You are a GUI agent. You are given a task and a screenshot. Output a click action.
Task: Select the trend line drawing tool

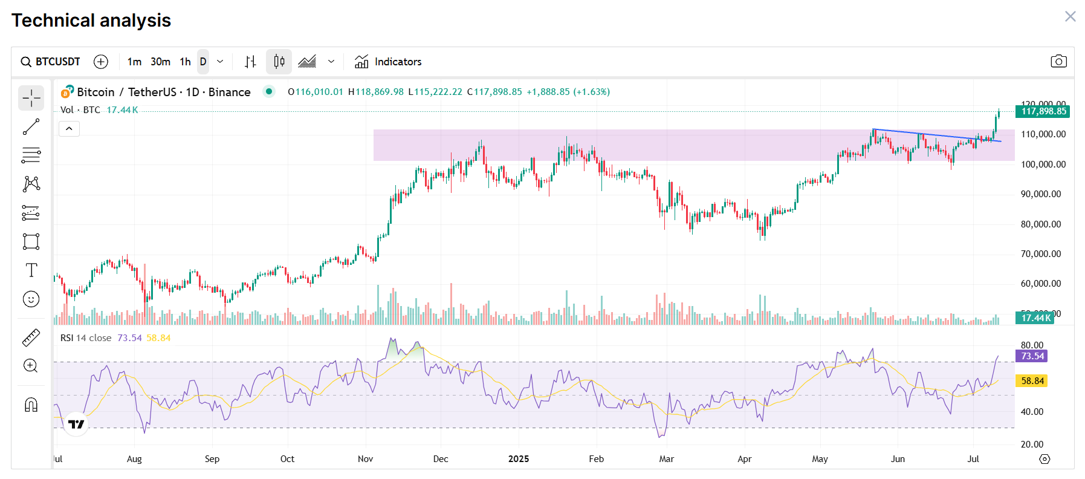(31, 127)
